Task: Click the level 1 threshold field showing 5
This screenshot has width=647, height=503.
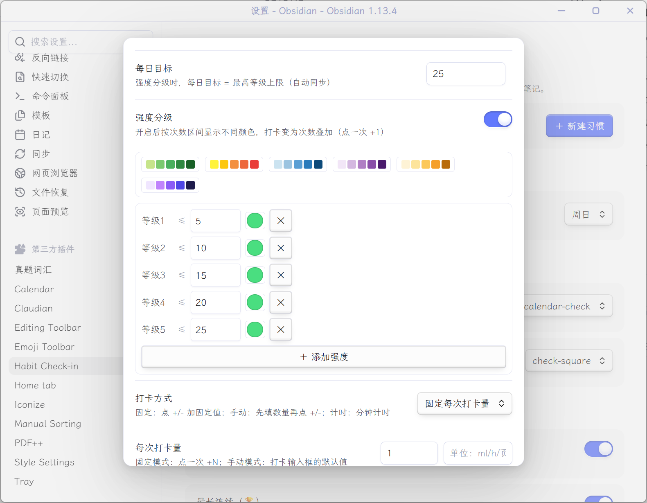Action: pyautogui.click(x=216, y=221)
